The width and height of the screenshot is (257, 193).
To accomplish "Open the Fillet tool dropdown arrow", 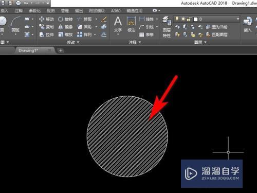I will [96, 27].
